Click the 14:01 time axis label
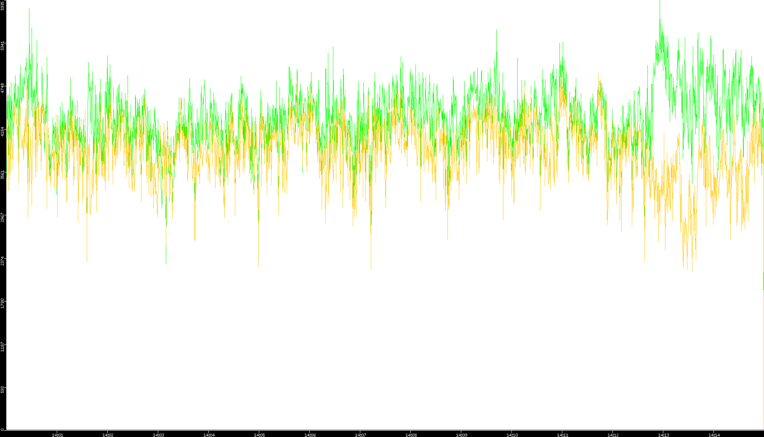The height and width of the screenshot is (437, 764). point(57,434)
